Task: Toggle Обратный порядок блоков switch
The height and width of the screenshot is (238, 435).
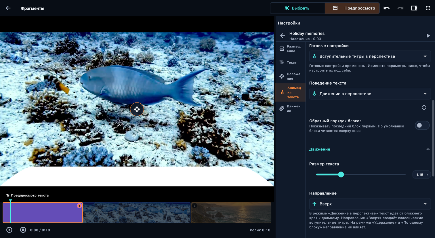Action: [x=422, y=125]
